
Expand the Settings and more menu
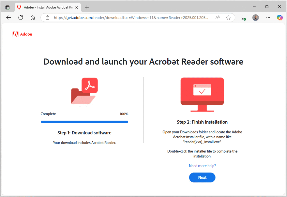[268, 18]
